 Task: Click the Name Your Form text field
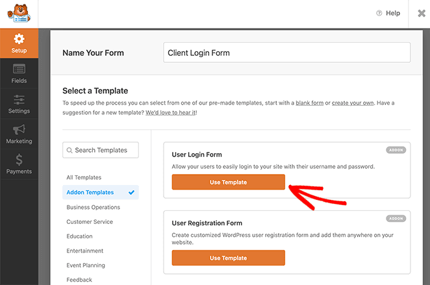tap(286, 53)
